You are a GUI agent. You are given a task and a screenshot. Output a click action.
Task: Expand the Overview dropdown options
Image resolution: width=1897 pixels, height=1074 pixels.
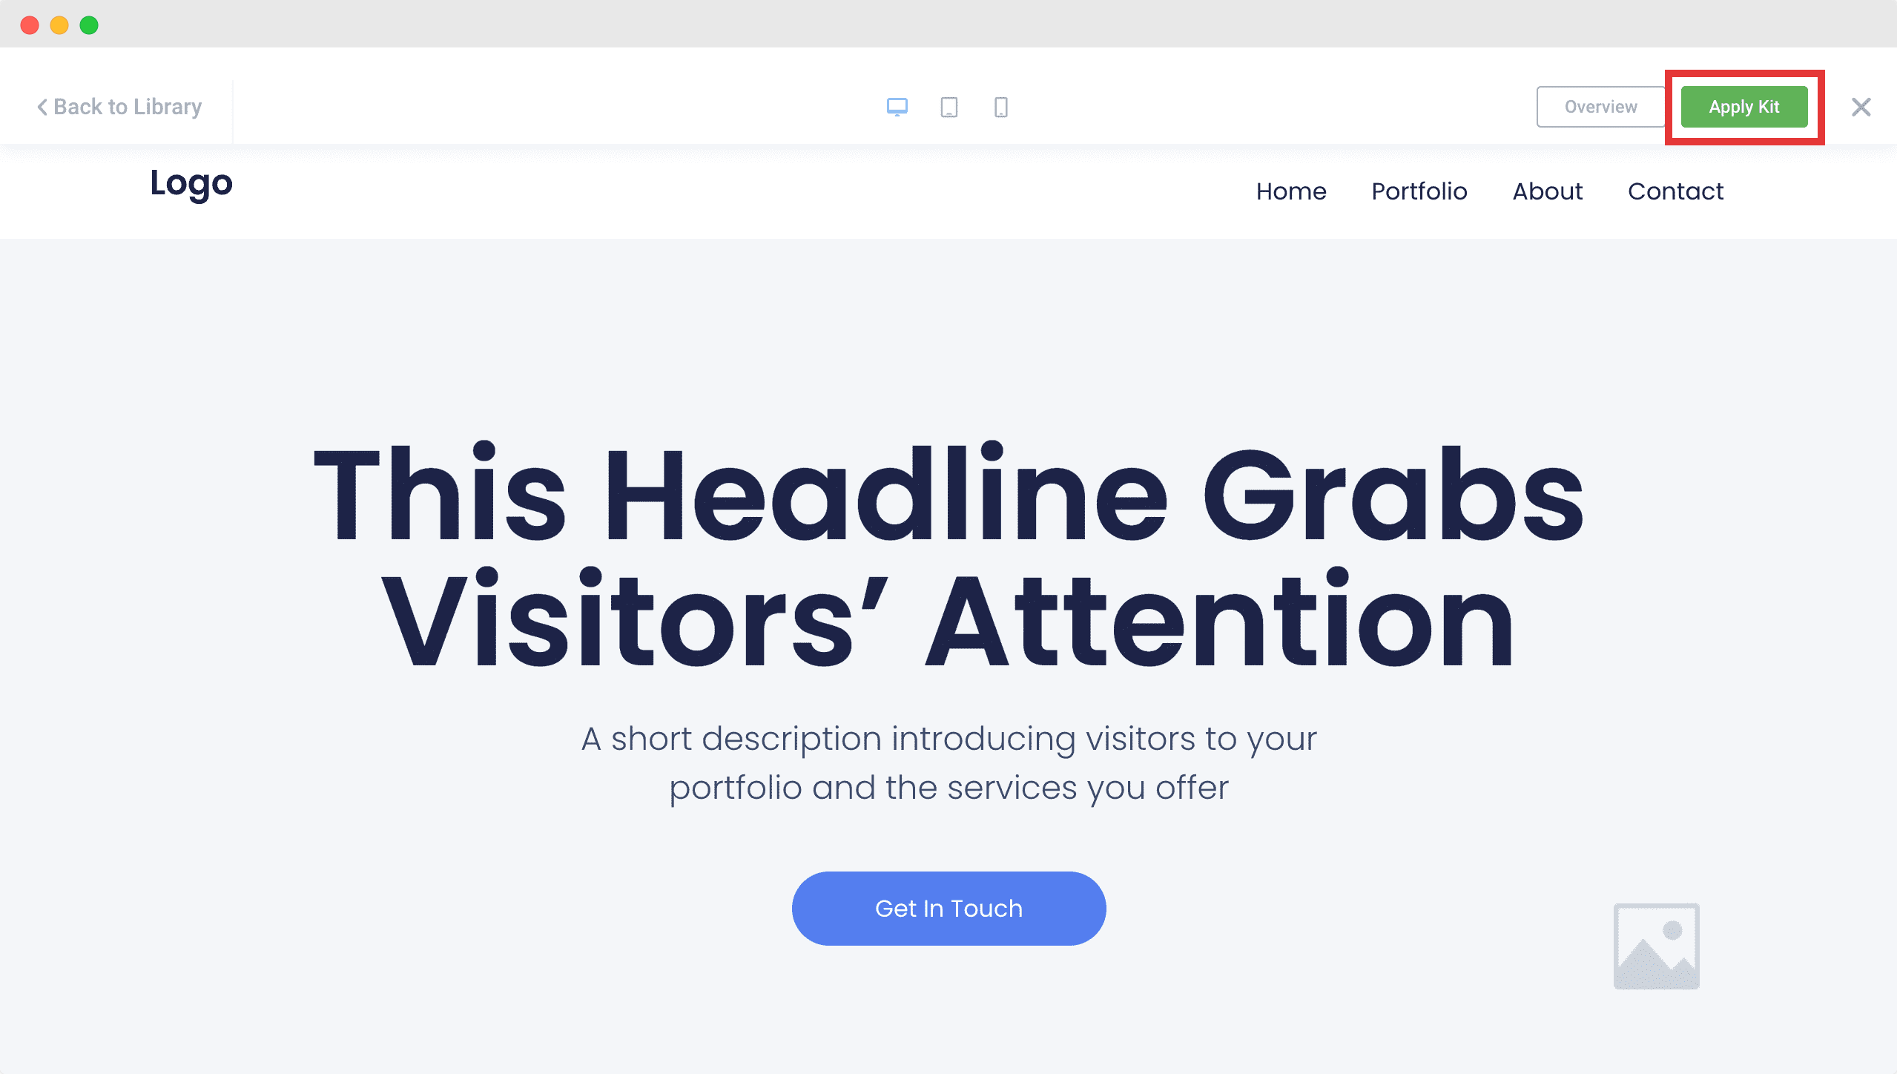pyautogui.click(x=1600, y=107)
